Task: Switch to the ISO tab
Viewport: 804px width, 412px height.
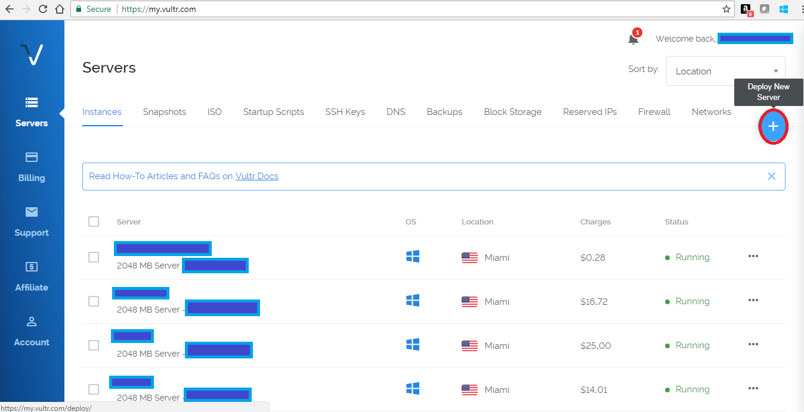Action: pos(215,112)
